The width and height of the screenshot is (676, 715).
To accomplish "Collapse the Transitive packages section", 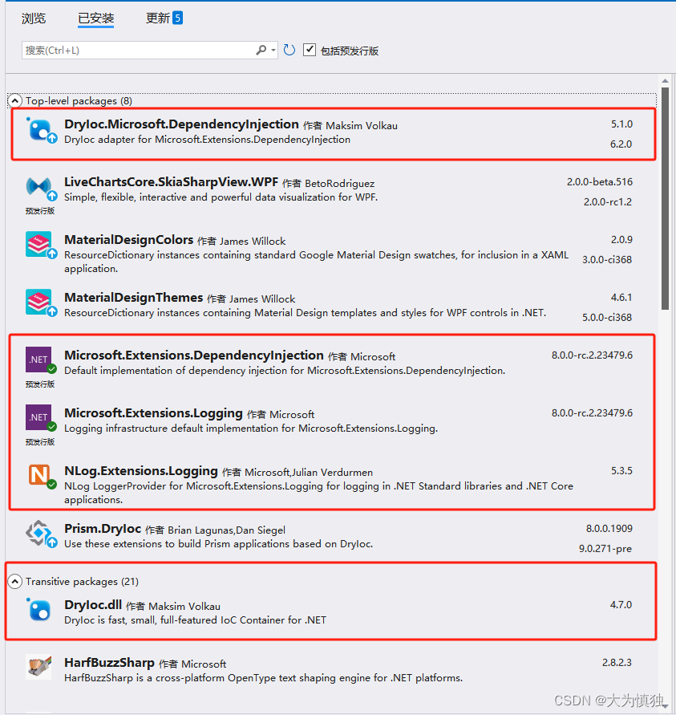I will click(14, 581).
